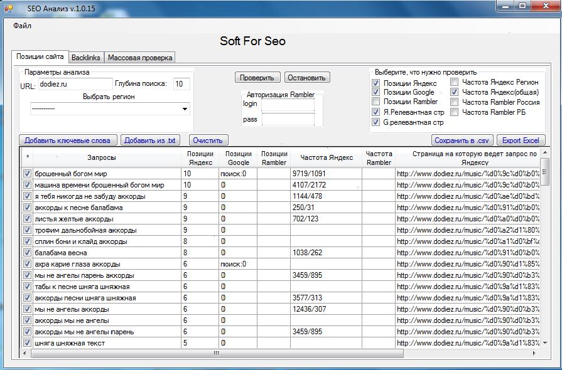Viewport: 562px width, 370px height.
Task: Click the URL input field with dodiez.ru
Action: coord(75,84)
